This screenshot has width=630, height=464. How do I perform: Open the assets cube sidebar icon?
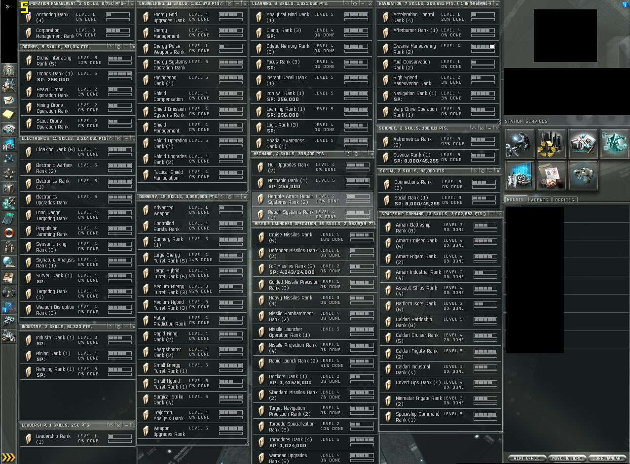9,189
